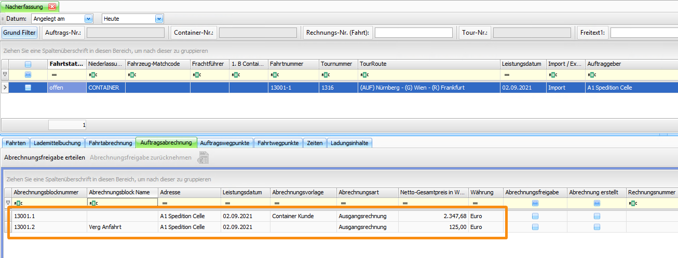Check Abrechnungsfreigabe for the 2.347,68 Euro row
Viewport: 678px width, 258px height.
coord(535,216)
